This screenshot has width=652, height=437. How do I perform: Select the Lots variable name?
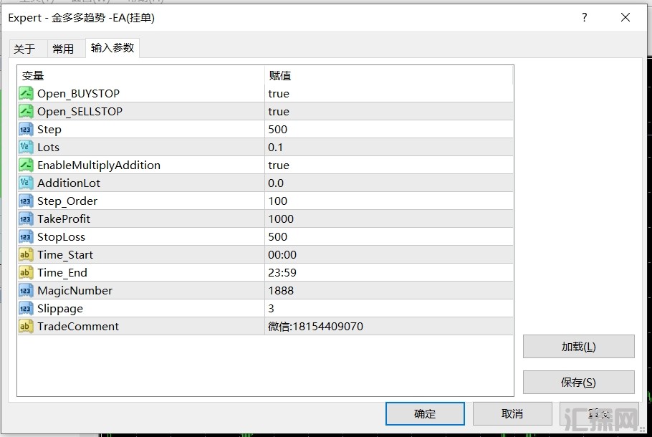48,147
